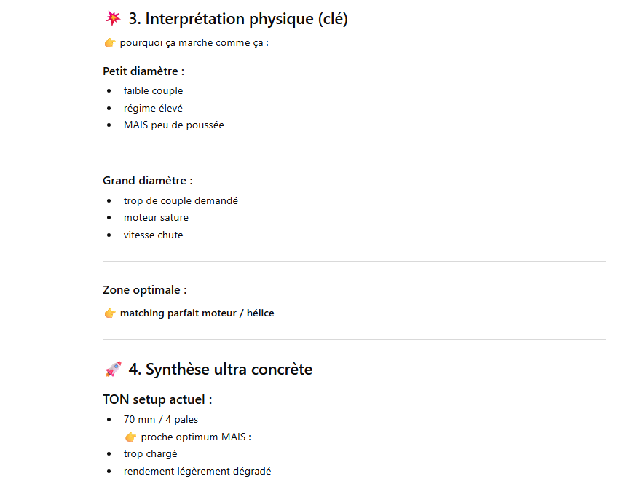Click the "trop chargé" bullet item
This screenshot has width=635, height=492.
click(150, 454)
